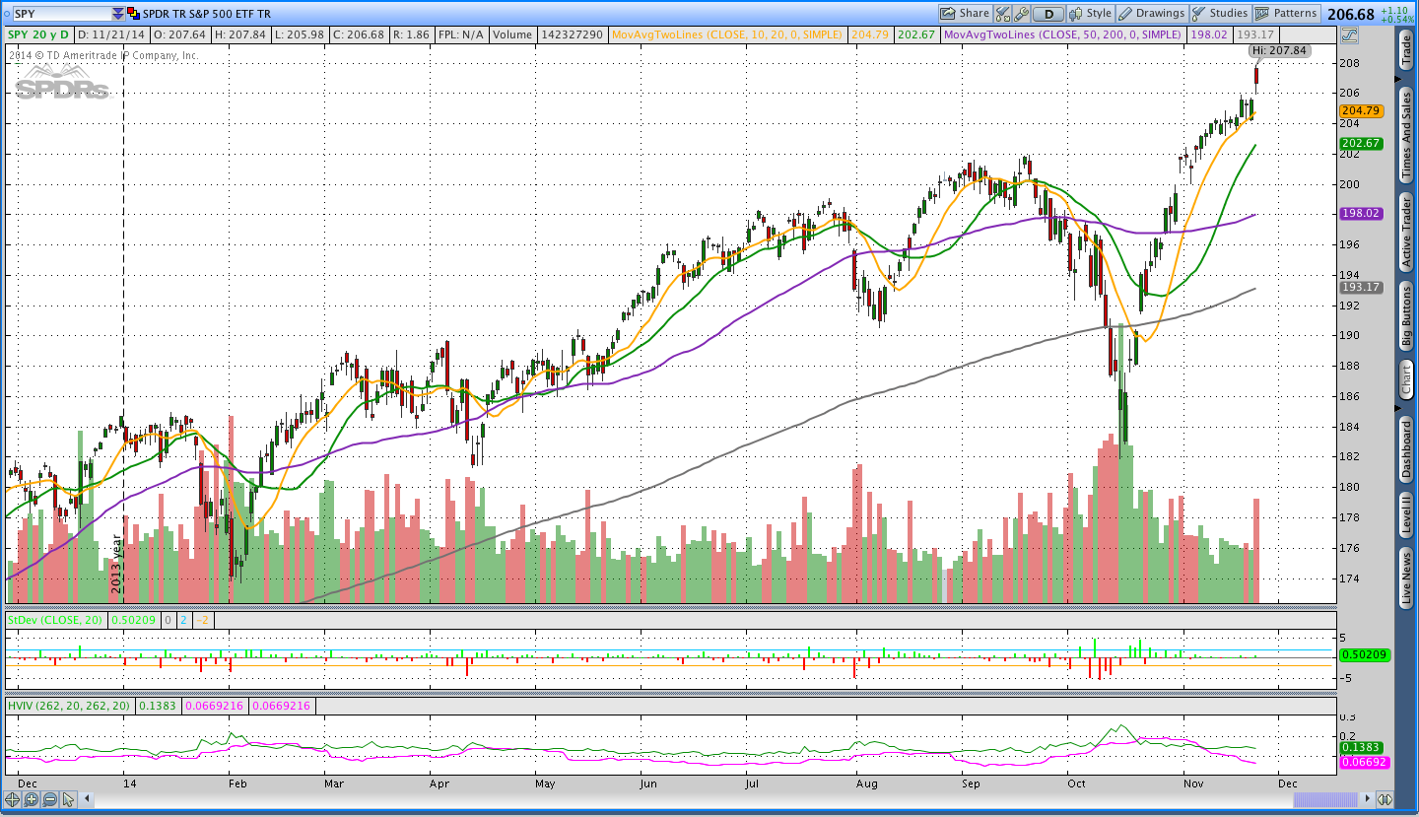
Task: Select the pointer cursor tool icon
Action: [x=68, y=799]
